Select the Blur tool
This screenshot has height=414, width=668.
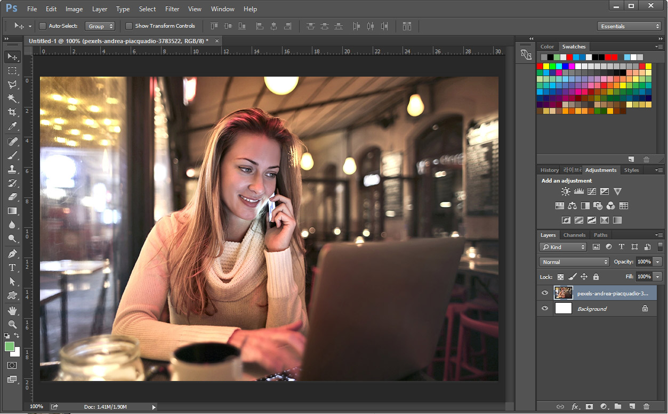[x=12, y=225]
